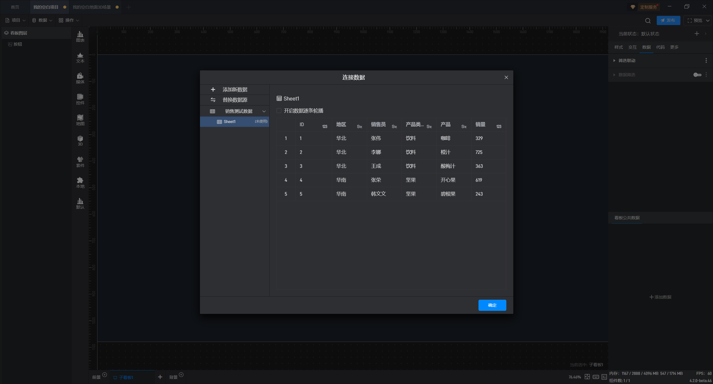The image size is (713, 384).
Task: Expand the 筛选联动 section
Action: pyautogui.click(x=614, y=61)
